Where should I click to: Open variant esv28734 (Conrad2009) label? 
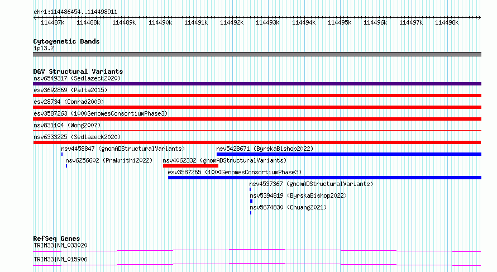click(69, 102)
